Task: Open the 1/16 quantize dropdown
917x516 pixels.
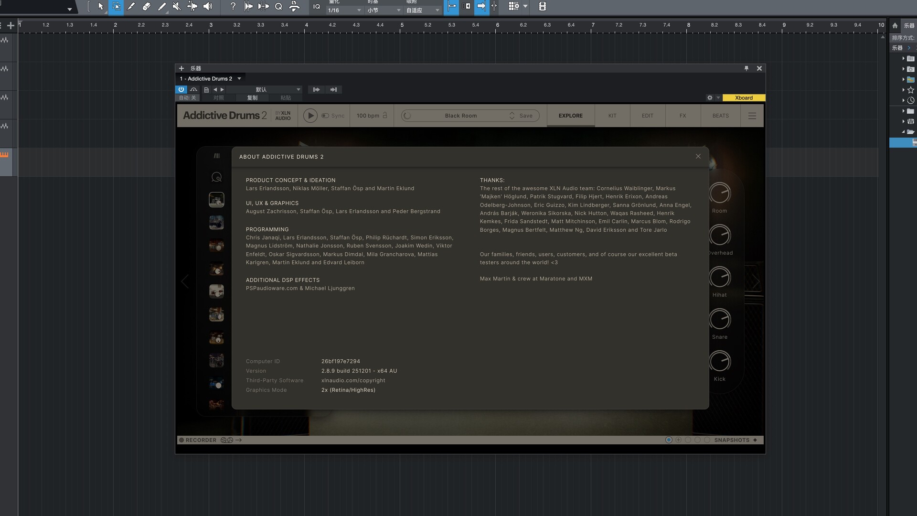Action: (x=345, y=10)
